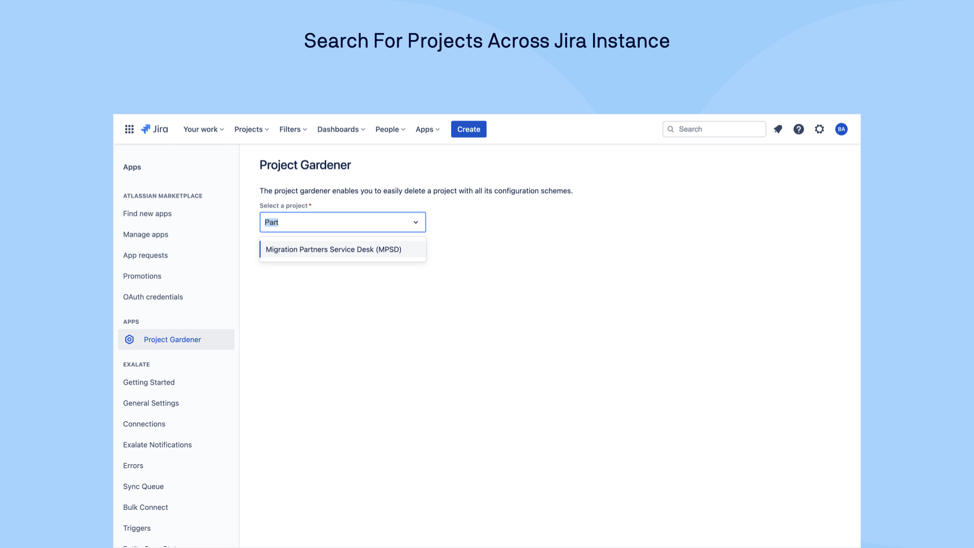This screenshot has width=974, height=548.
Task: Select Migration Partners Service Desk option
Action: click(x=333, y=249)
